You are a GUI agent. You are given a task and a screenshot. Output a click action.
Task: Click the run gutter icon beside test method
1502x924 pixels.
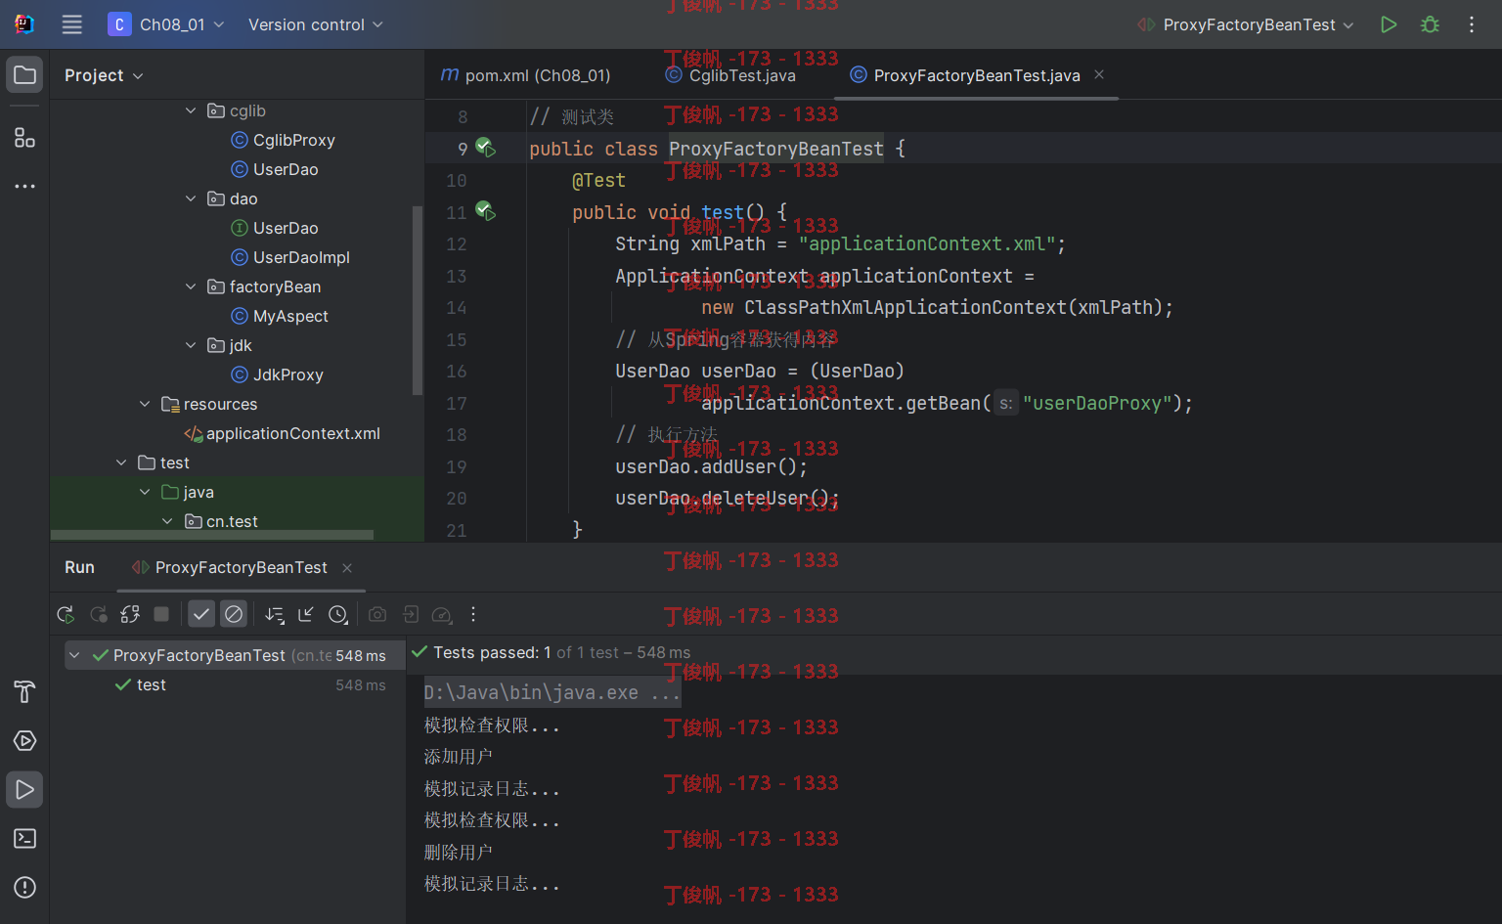(x=486, y=211)
